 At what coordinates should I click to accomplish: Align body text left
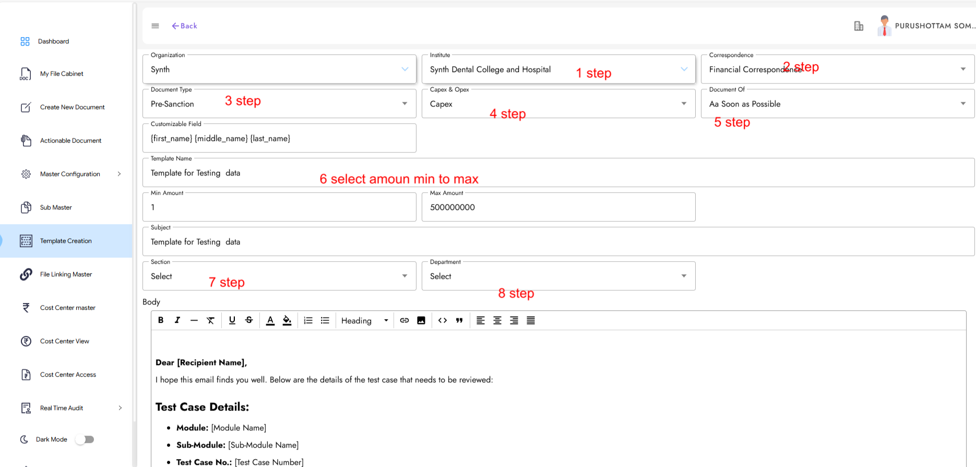[x=481, y=320]
